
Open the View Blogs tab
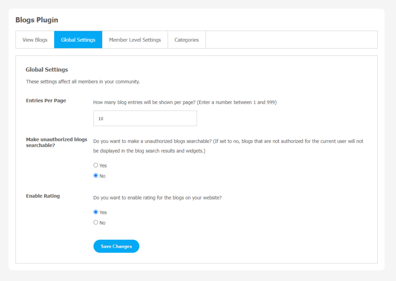point(35,40)
